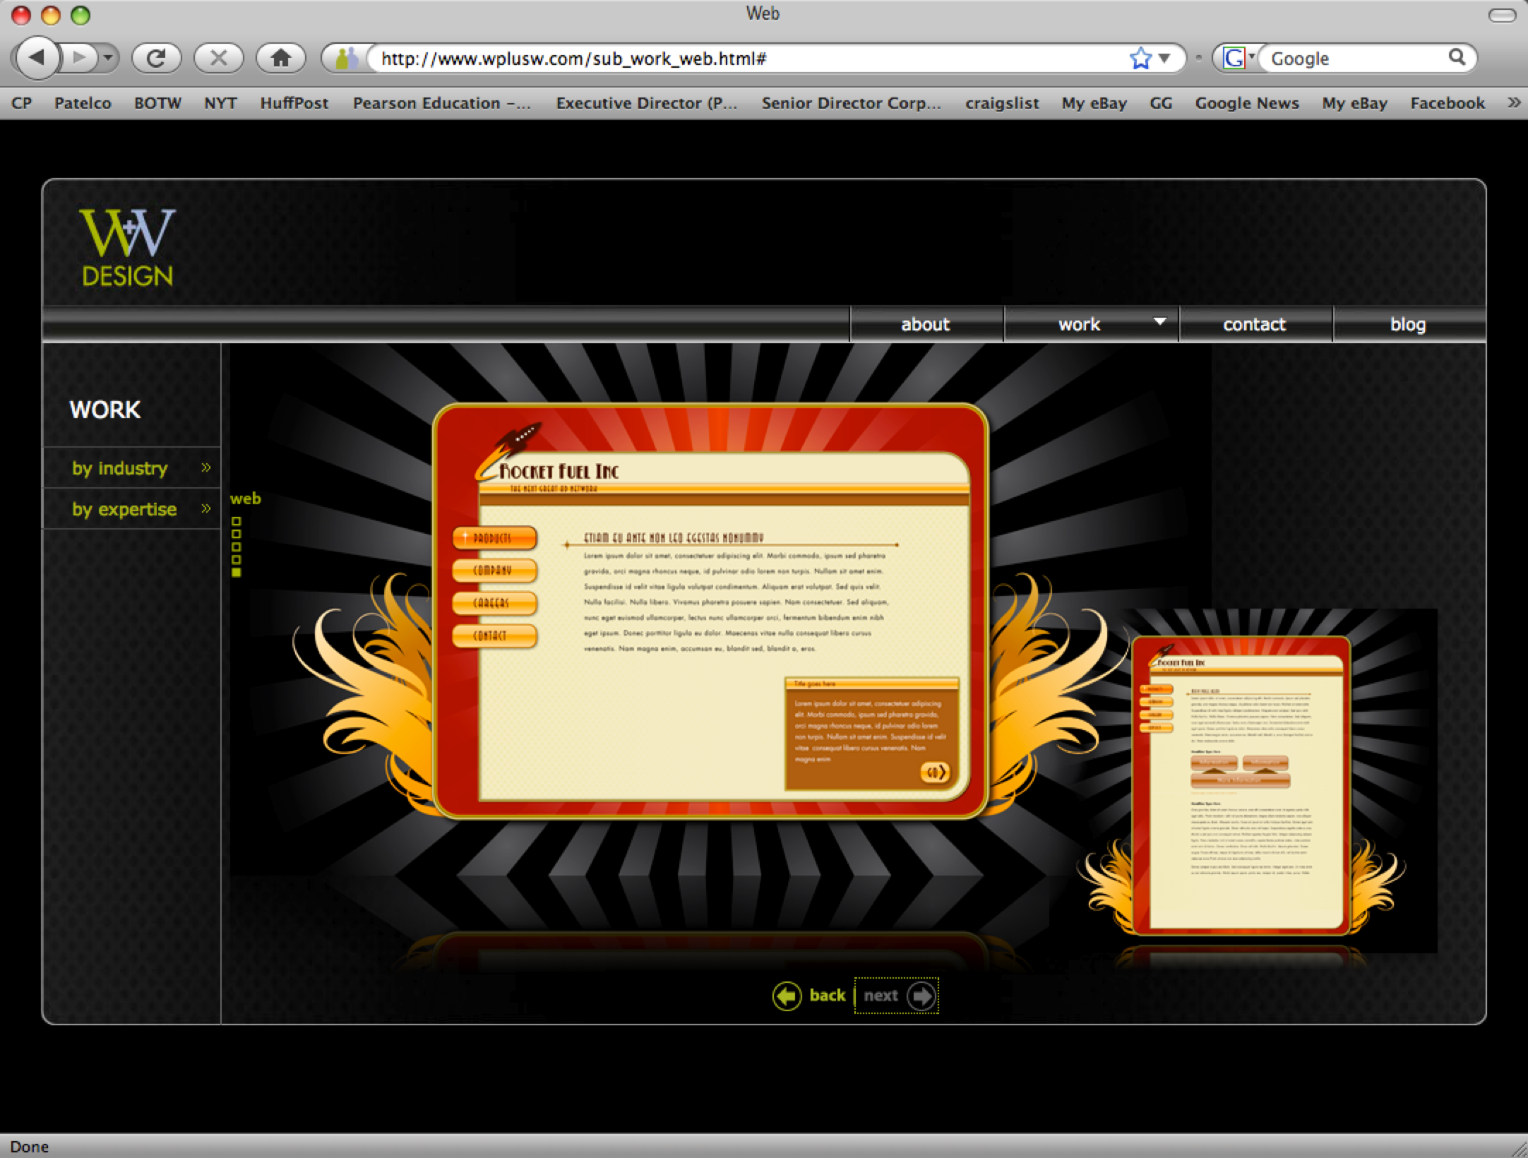Show more bookmarks with the double chevron
Image resolution: width=1528 pixels, height=1158 pixels.
(1514, 102)
